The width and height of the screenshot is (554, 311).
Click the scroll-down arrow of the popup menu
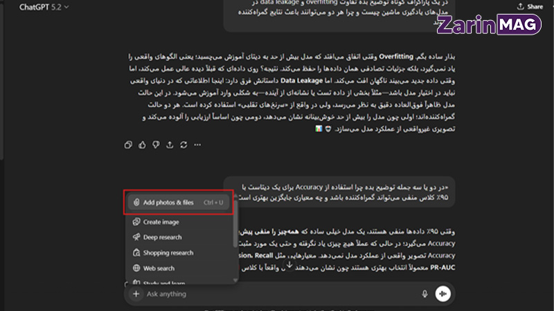click(x=235, y=281)
